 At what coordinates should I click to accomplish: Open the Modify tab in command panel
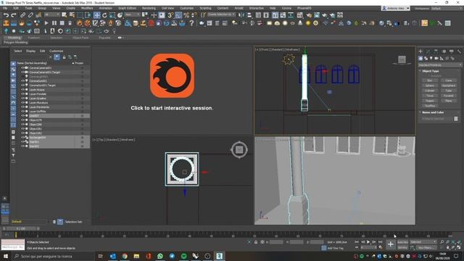(428, 51)
